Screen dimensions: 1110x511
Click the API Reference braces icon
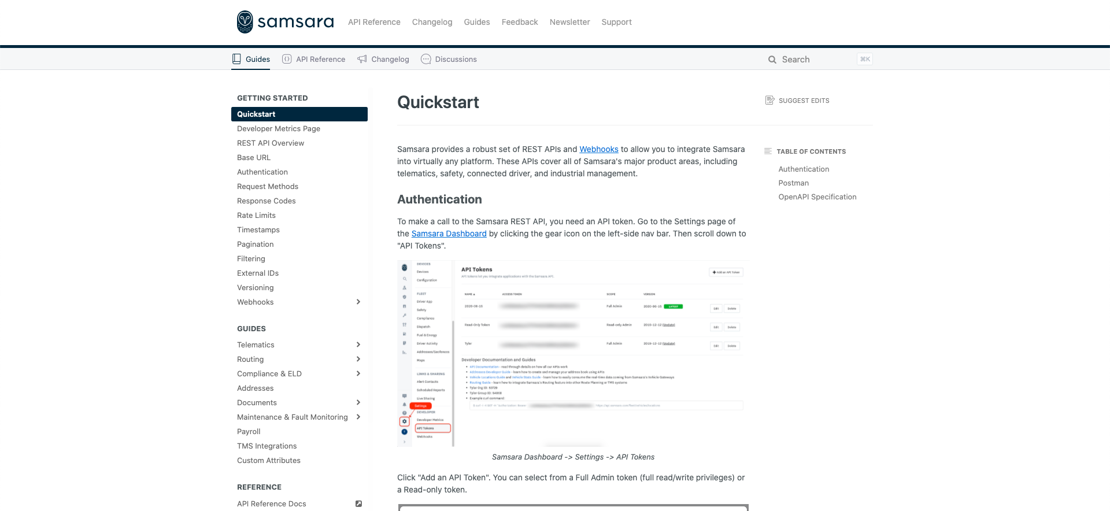[x=287, y=59]
